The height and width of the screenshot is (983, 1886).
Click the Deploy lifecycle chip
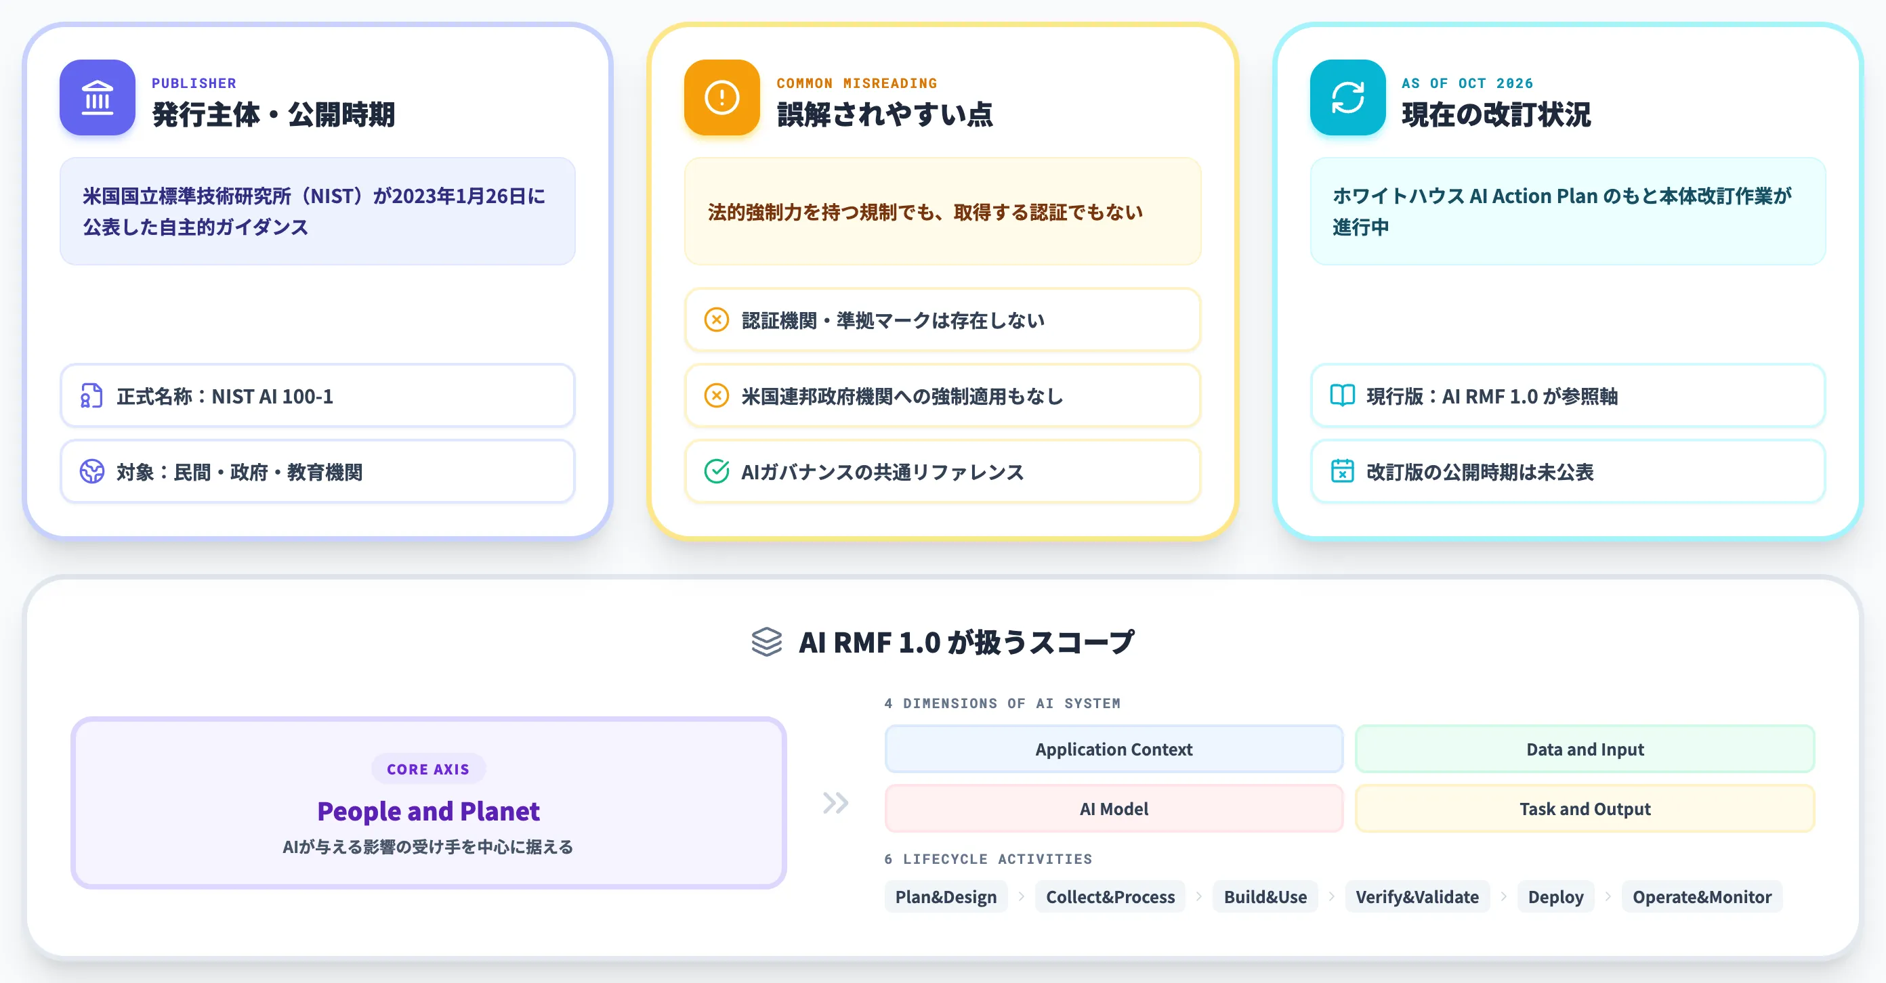[x=1555, y=897]
